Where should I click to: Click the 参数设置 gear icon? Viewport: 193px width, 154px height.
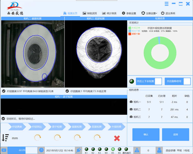click(124, 13)
